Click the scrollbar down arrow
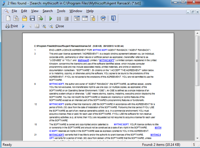Screen dimensions: 200x148 coord(197,138)
